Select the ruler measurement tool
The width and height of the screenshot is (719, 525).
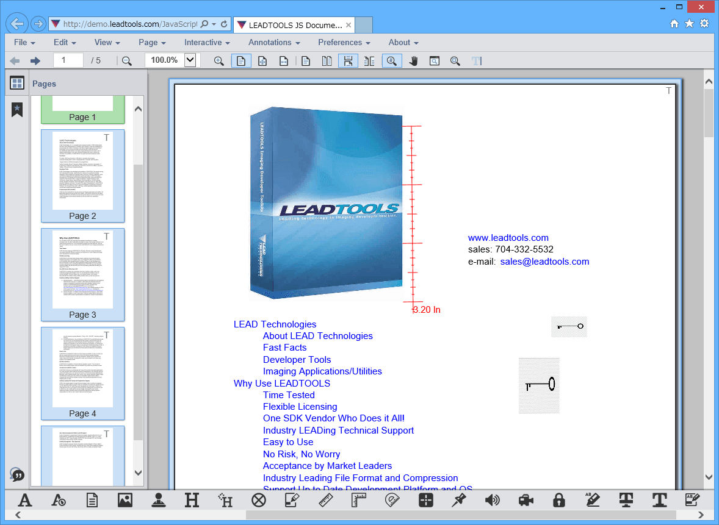(x=325, y=500)
